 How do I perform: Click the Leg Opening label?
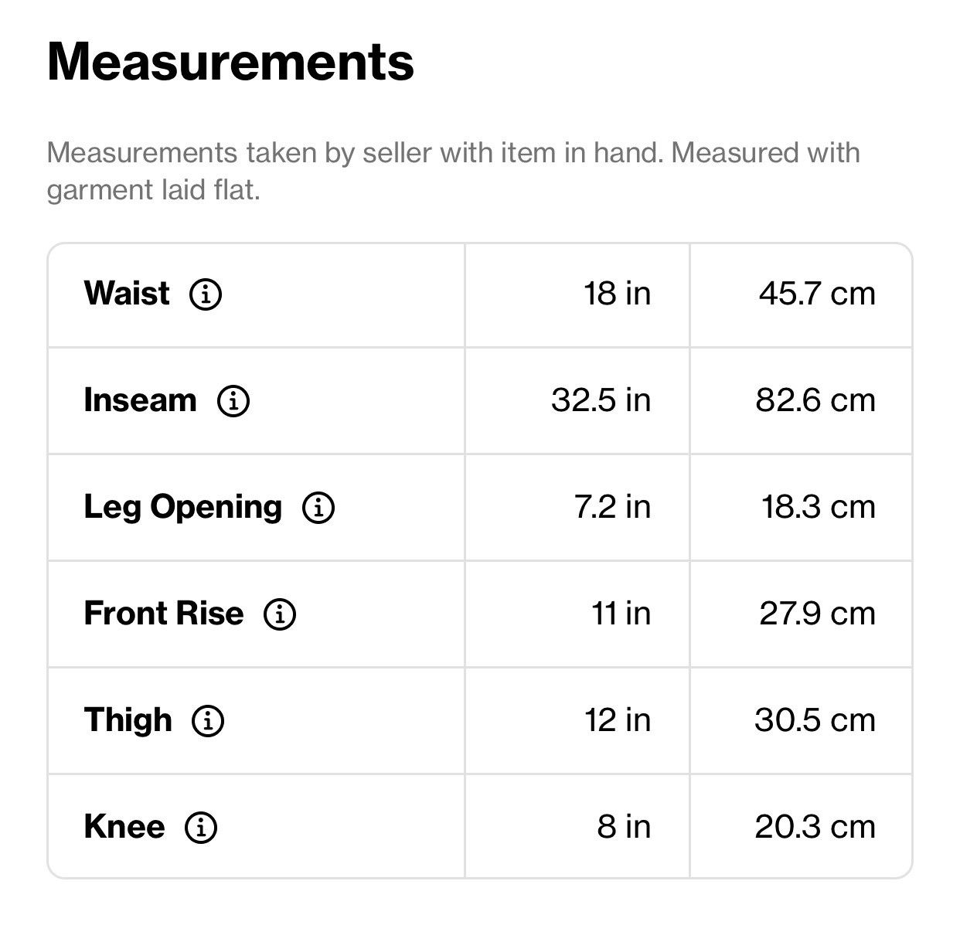click(x=183, y=508)
